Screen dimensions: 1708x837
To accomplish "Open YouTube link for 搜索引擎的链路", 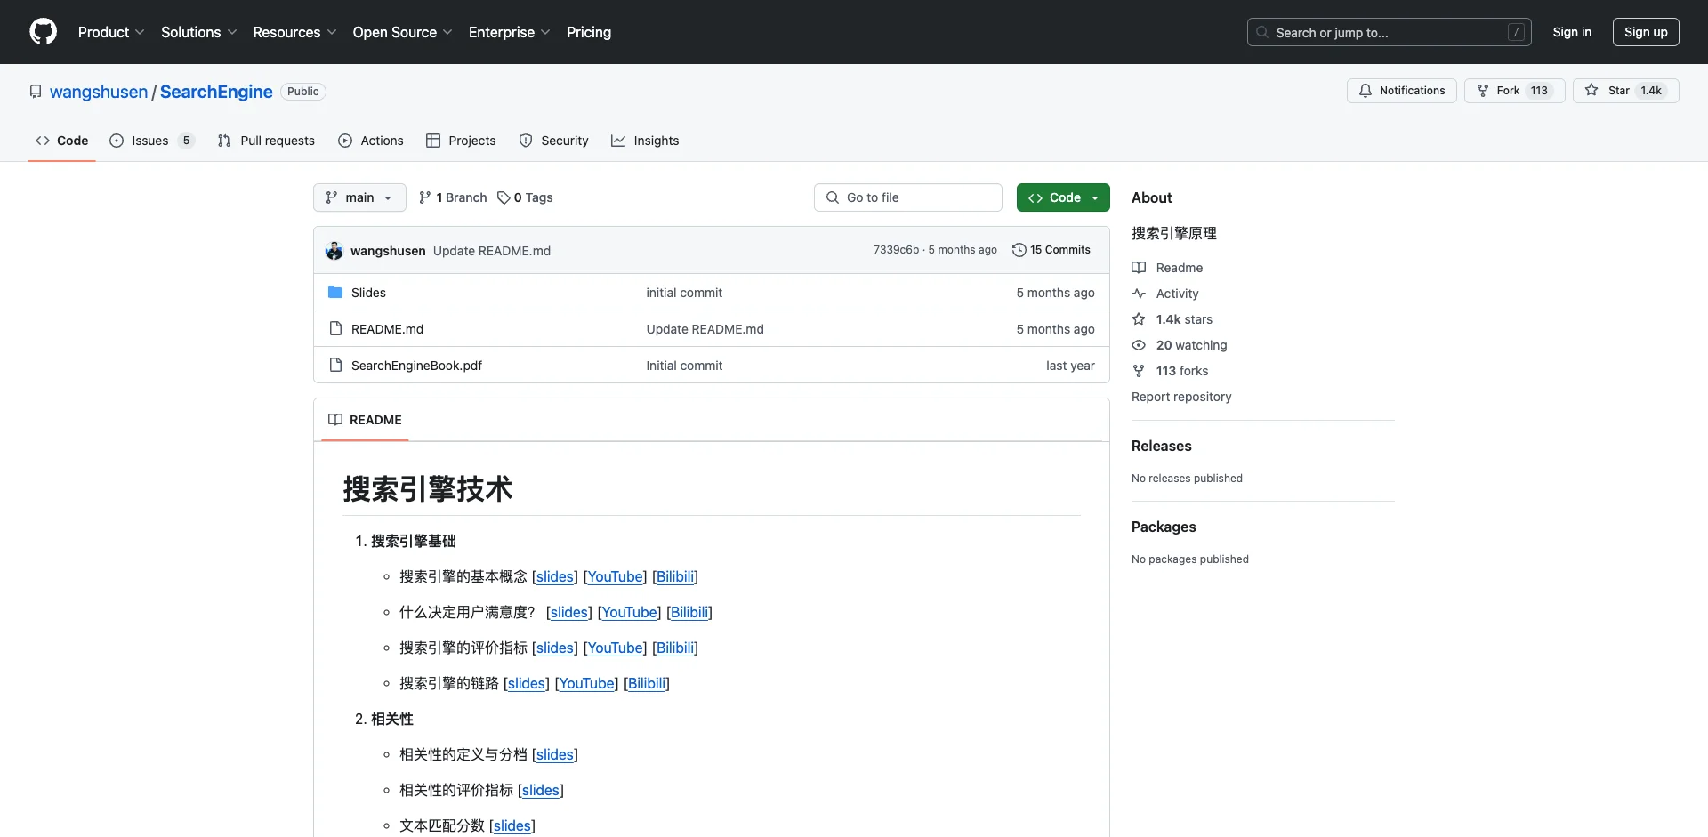I will 586,683.
